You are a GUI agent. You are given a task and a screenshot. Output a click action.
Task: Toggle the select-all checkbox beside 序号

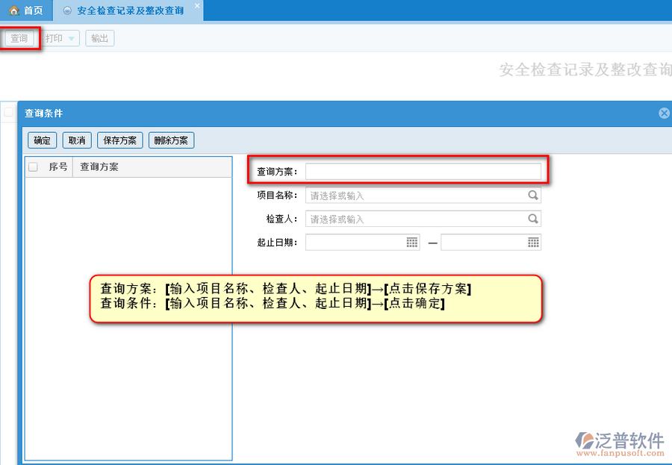(x=33, y=166)
